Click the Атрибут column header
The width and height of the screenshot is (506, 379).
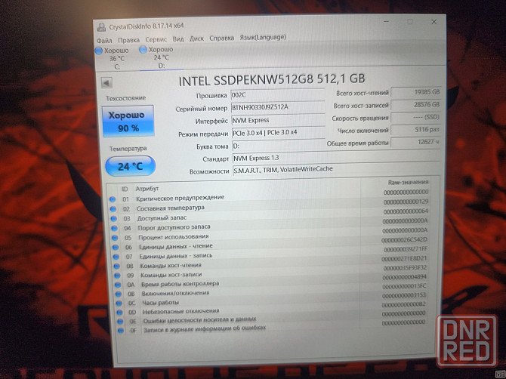[x=147, y=189]
